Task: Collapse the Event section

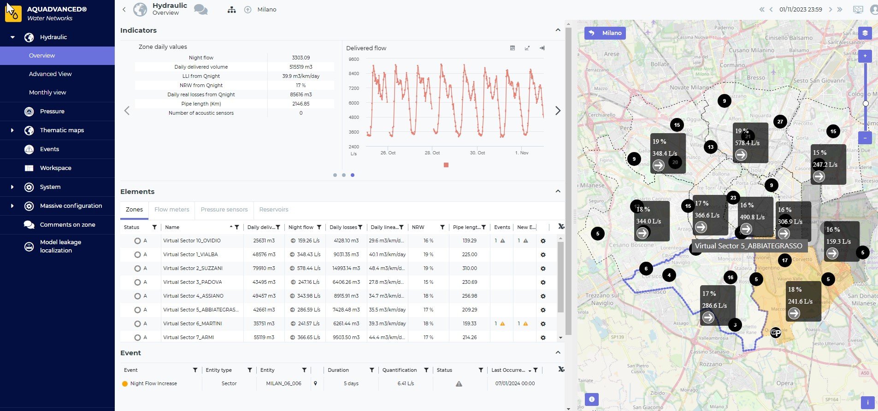Action: point(558,352)
